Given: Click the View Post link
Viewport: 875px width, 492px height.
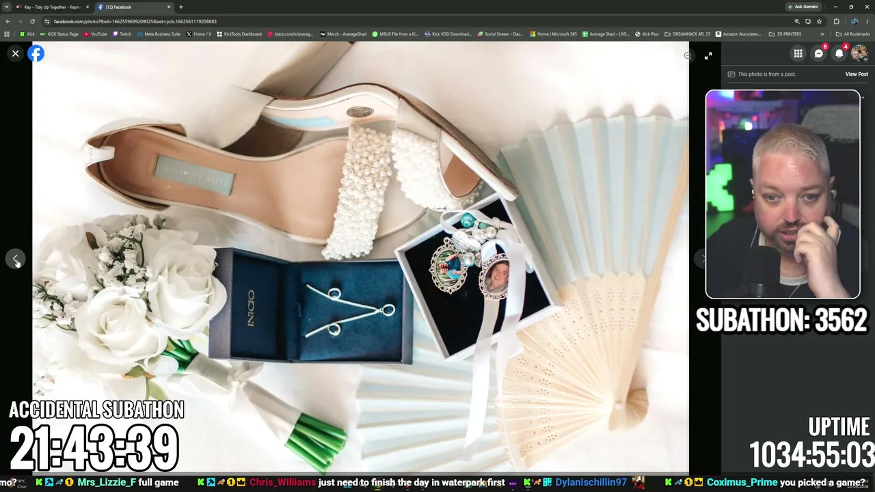Looking at the screenshot, I should pos(857,74).
